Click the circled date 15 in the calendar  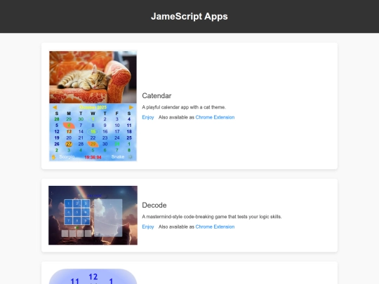[93, 132]
